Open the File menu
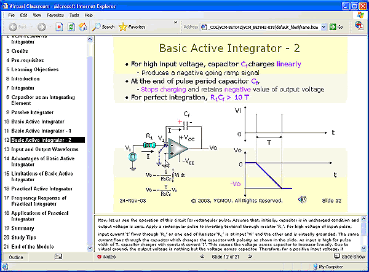Viewport: 369px width, 272px height. coord(11,15)
